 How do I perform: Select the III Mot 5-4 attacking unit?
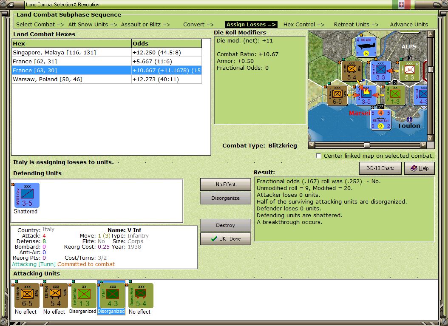click(55, 296)
